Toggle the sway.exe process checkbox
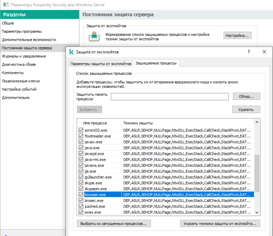This screenshot has width=273, height=236. tap(81, 212)
